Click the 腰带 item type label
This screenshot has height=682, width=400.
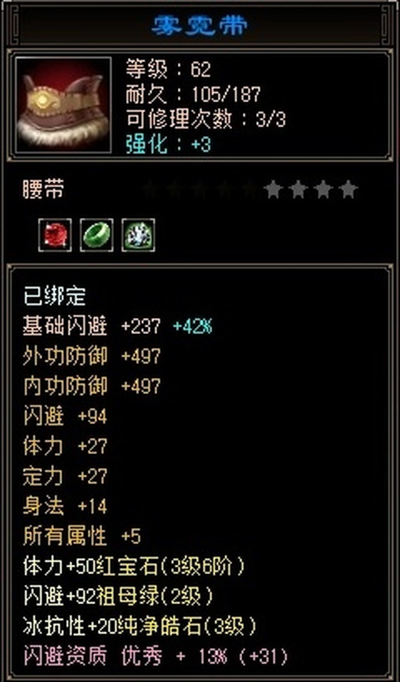[x=43, y=190]
